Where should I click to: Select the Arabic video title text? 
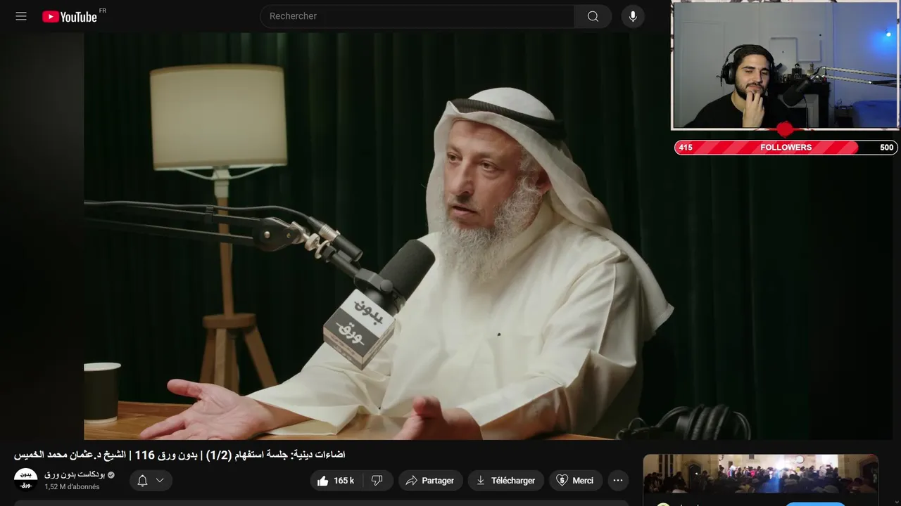(179, 455)
